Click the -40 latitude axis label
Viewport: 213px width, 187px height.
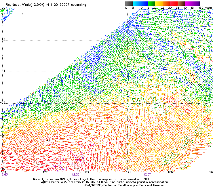click(3, 169)
